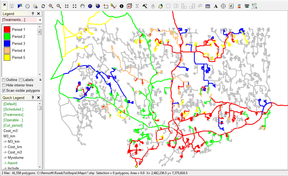Collapse the legend options with arrow
Screen dimensions: 288x176
40,80
